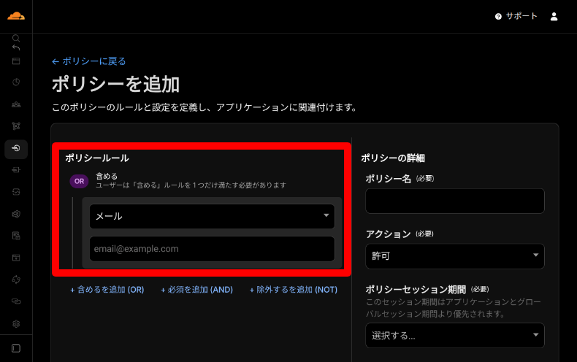Image resolution: width=577 pixels, height=362 pixels.
Task: Open the team users group sidebar icon
Action: 16,104
